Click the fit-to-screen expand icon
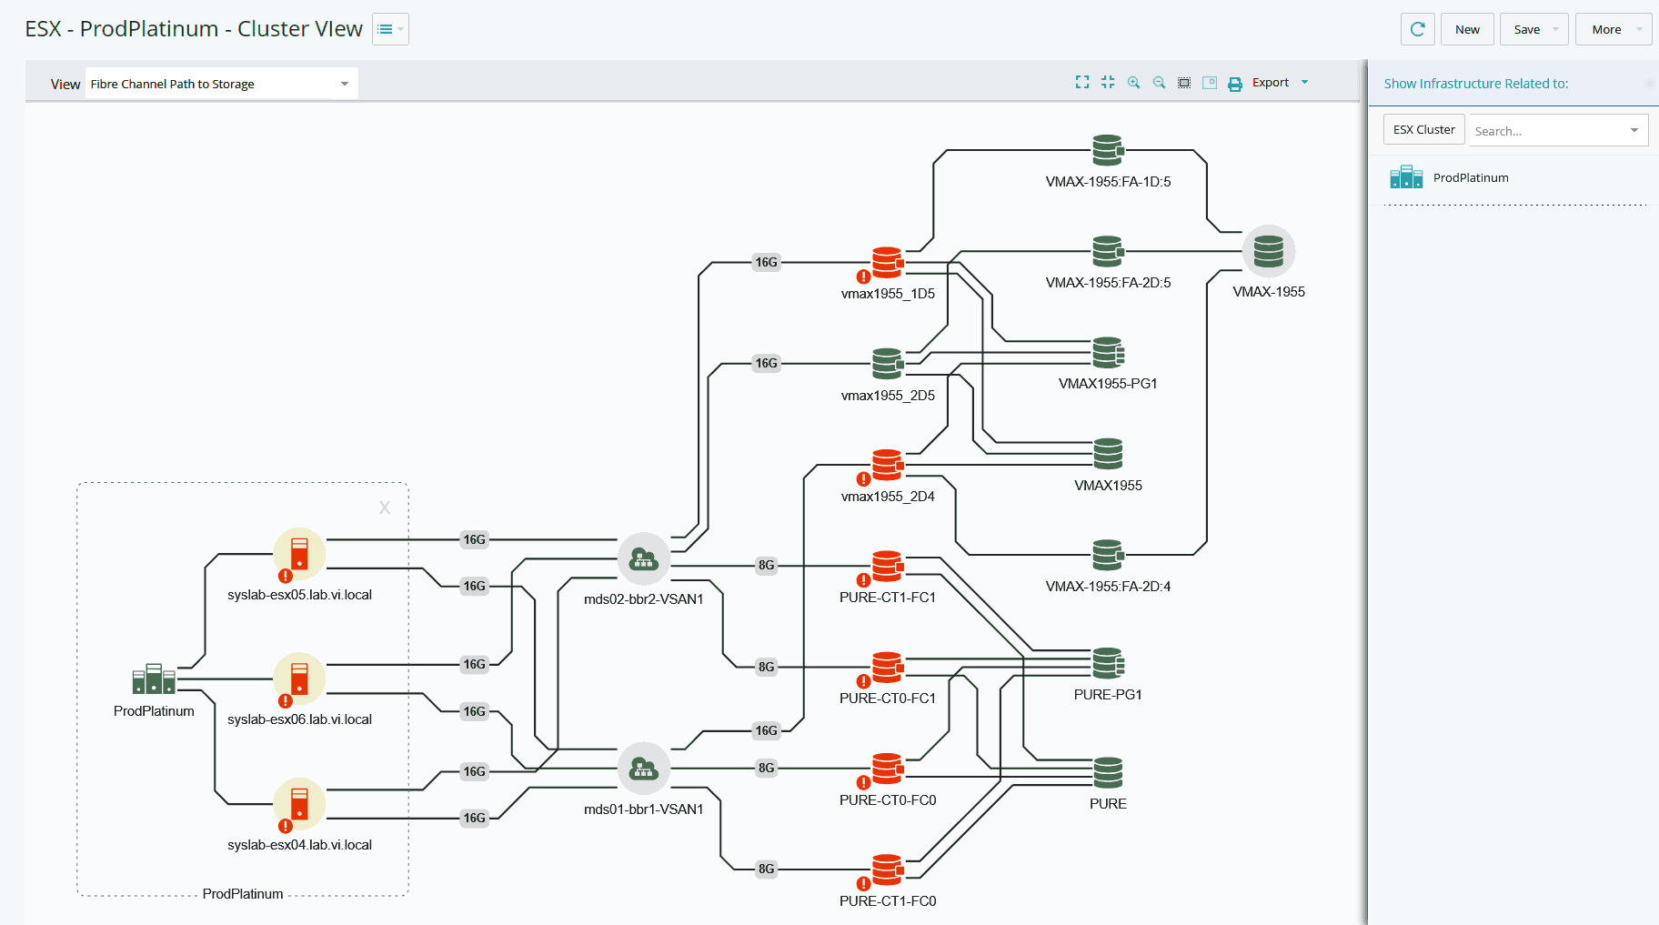The image size is (1659, 925). [1082, 82]
